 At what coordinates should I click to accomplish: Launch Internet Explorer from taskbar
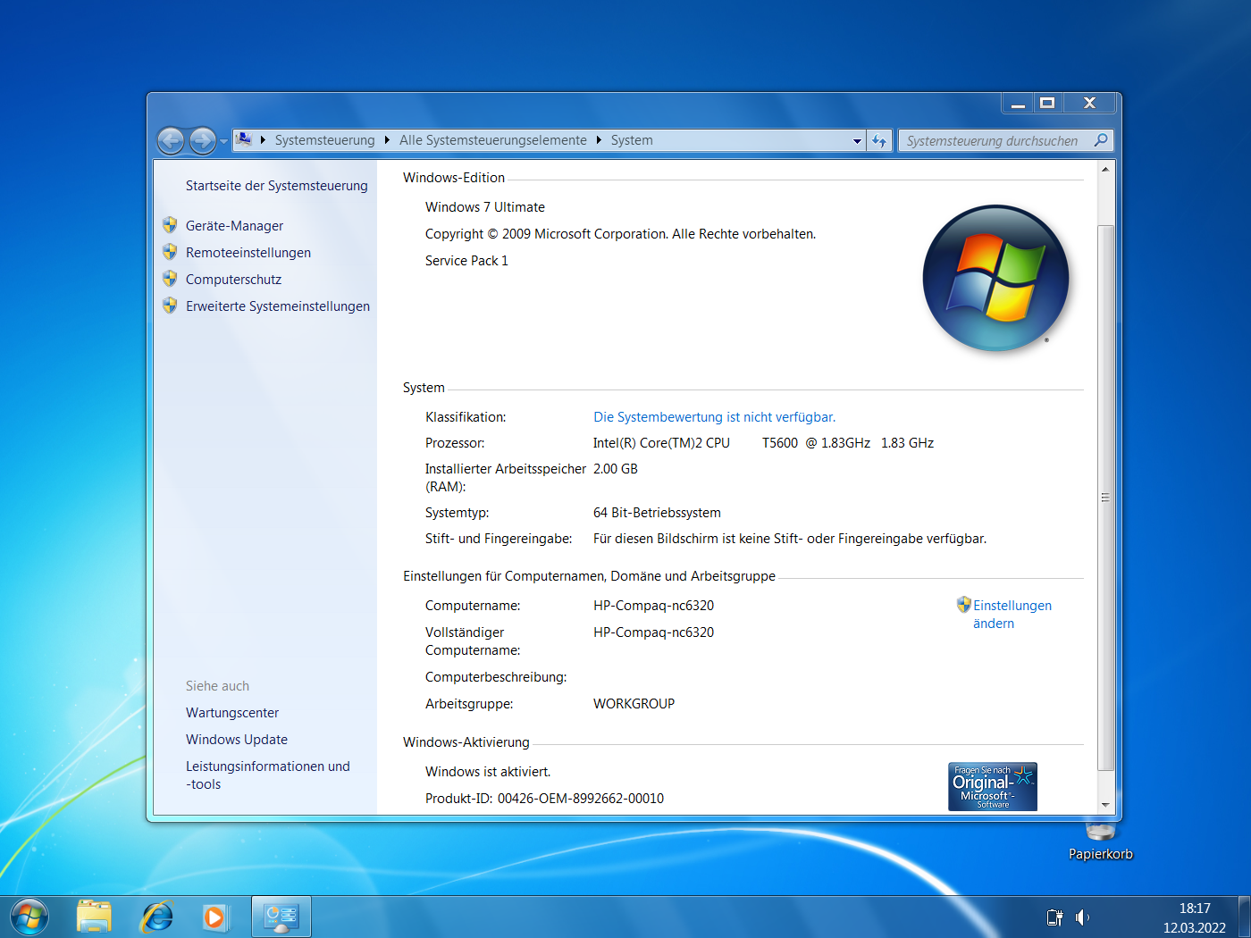click(x=157, y=917)
